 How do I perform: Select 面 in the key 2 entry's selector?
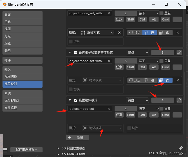pyautogui.click(x=165, y=33)
